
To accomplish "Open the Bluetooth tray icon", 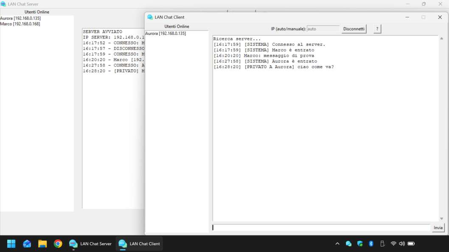I will (x=371, y=244).
